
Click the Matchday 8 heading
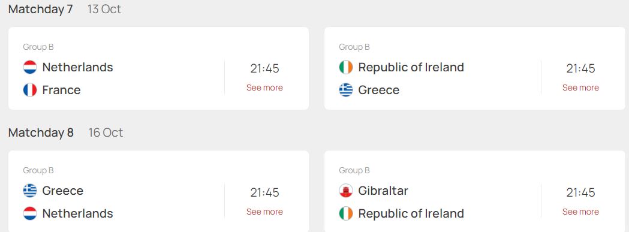pos(41,132)
